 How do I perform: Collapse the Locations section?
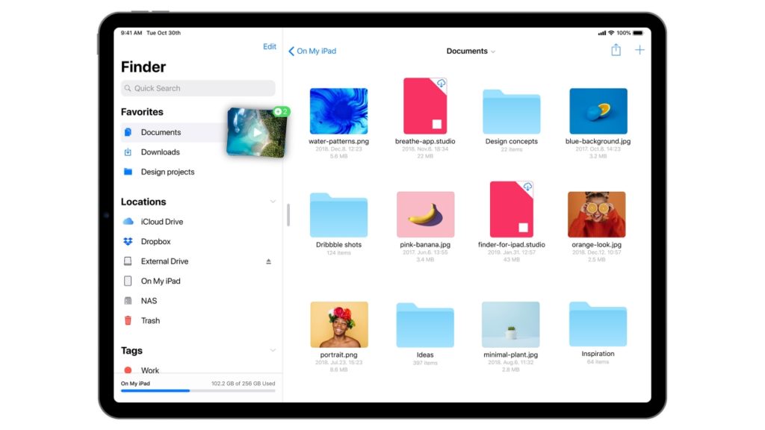click(273, 201)
